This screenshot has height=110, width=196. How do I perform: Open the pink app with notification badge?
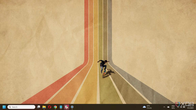67,107
